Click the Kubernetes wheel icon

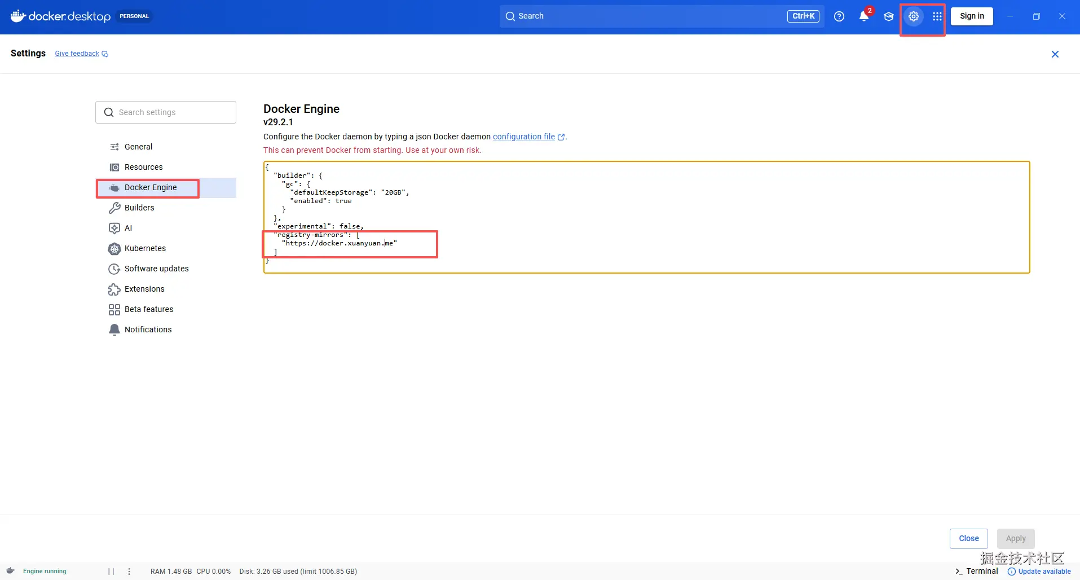tap(114, 248)
